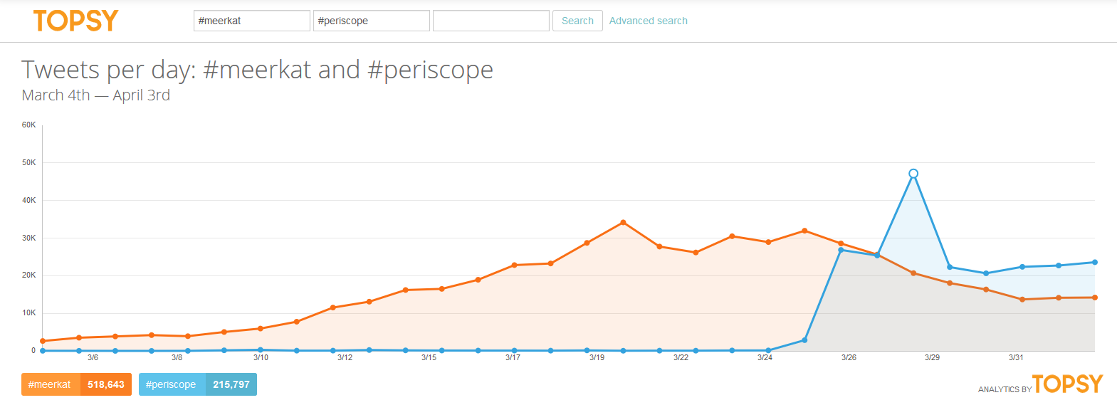
Task: Click the last periscope data point on right
Action: [1094, 263]
